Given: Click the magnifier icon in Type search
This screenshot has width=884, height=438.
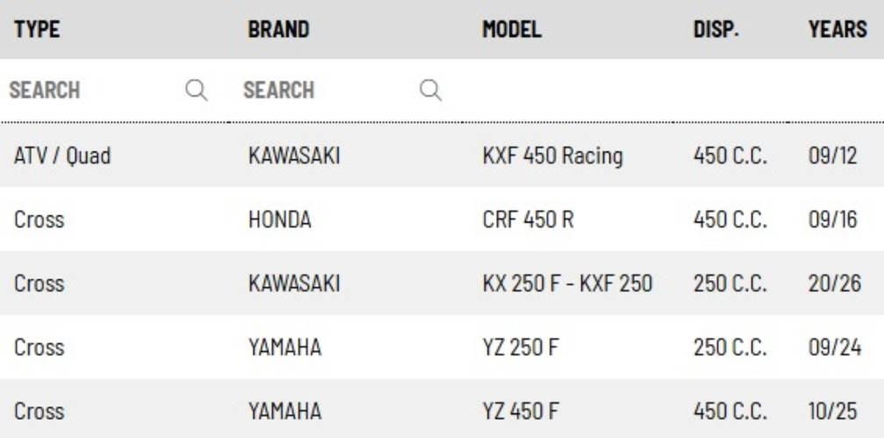Looking at the screenshot, I should pos(196,90).
